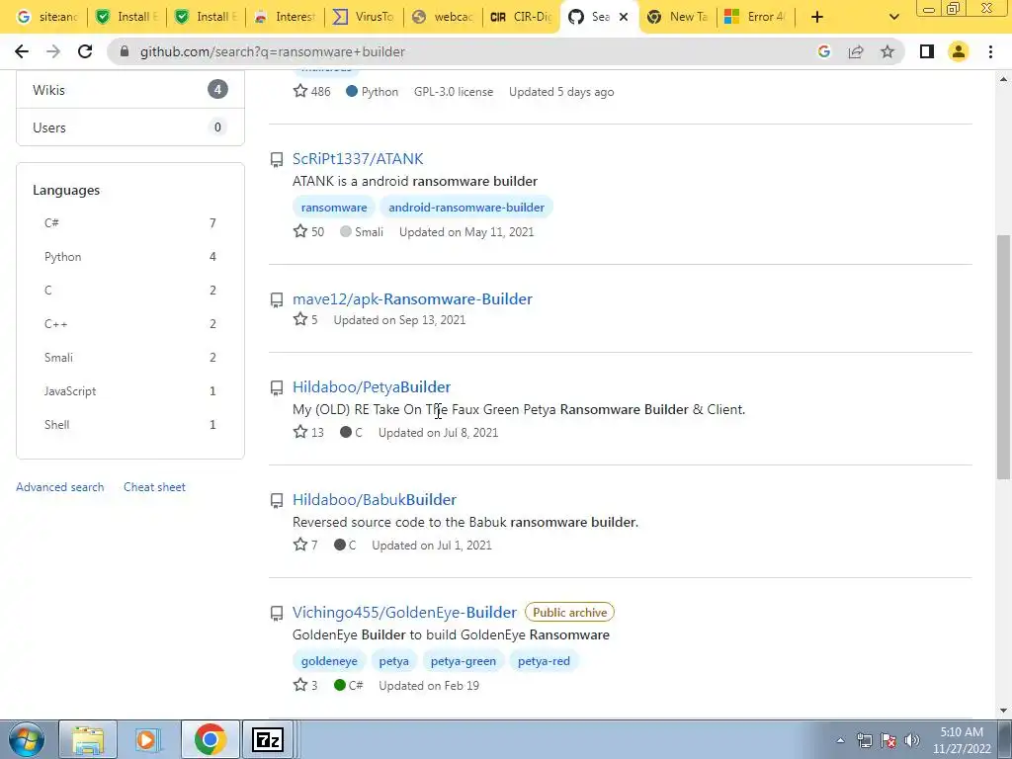Click the Google icon in address bar
This screenshot has width=1012, height=759.
point(823,51)
